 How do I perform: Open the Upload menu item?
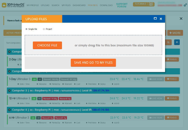click(x=45, y=5)
